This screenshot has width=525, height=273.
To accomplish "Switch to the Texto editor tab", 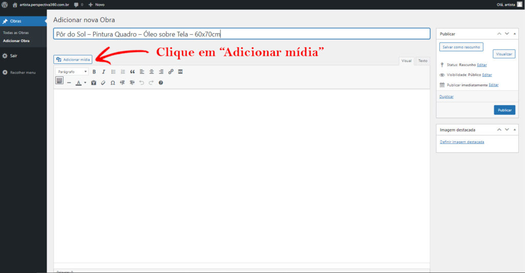I will (x=422, y=61).
